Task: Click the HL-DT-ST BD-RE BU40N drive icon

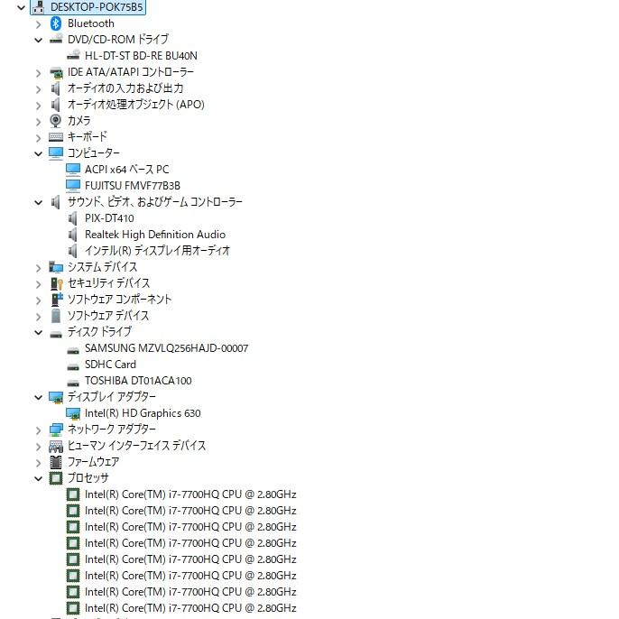Action: pos(73,55)
